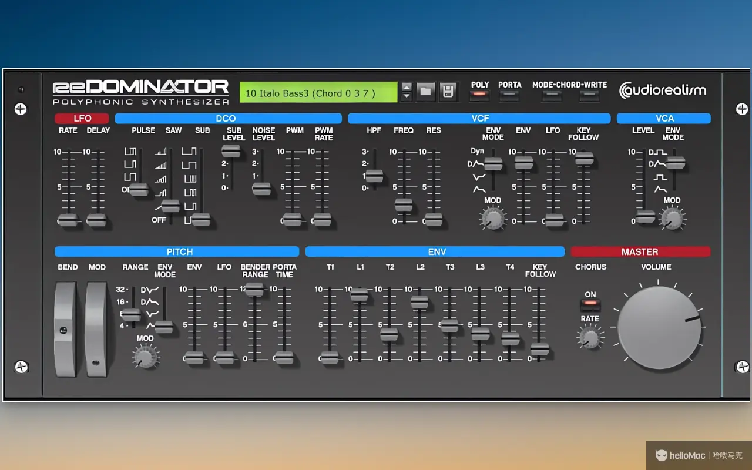
Task: Click the ENV section header
Action: point(435,251)
